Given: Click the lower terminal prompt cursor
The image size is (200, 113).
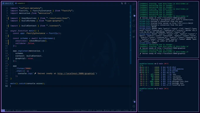Looking at the screenshot, I should tap(142, 90).
